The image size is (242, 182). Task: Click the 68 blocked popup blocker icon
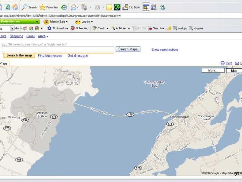click(x=79, y=28)
